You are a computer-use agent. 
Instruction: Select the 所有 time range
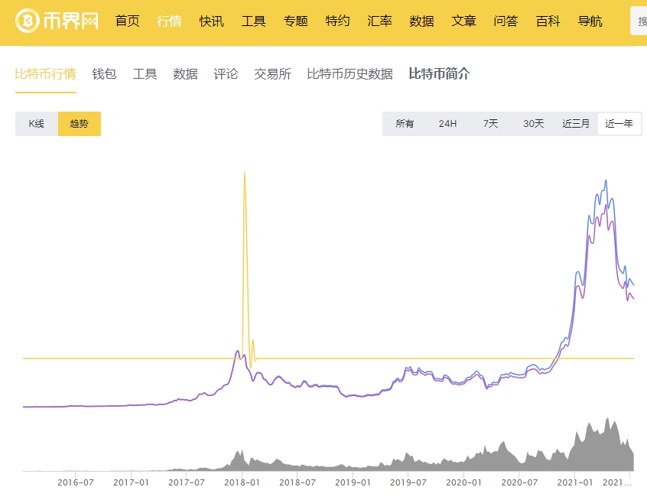(405, 124)
